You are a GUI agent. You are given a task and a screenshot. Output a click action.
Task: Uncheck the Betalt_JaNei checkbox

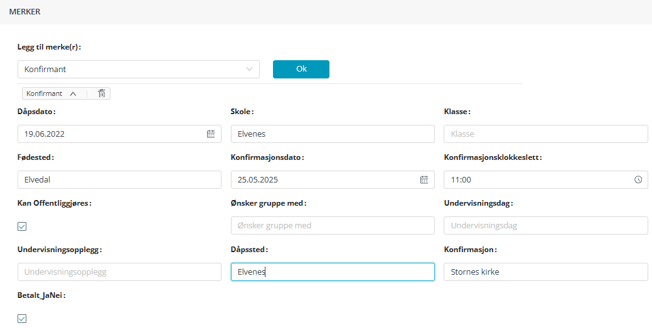(22, 319)
